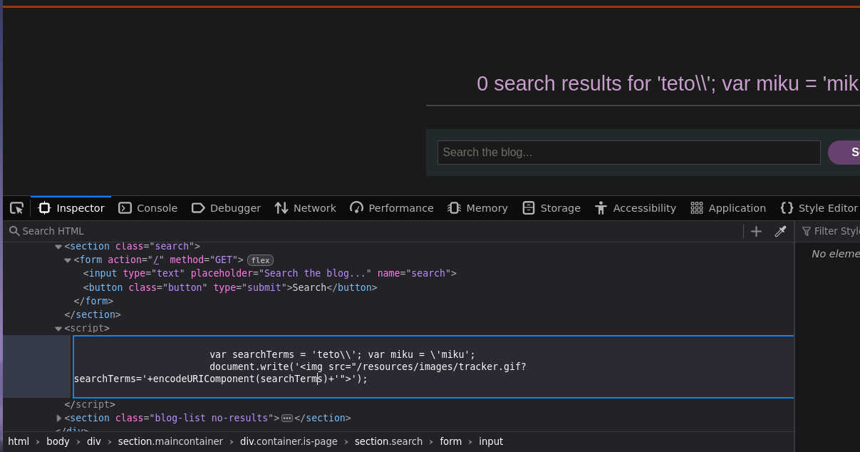
Task: Click the Search HTML magnifier icon
Action: [14, 231]
